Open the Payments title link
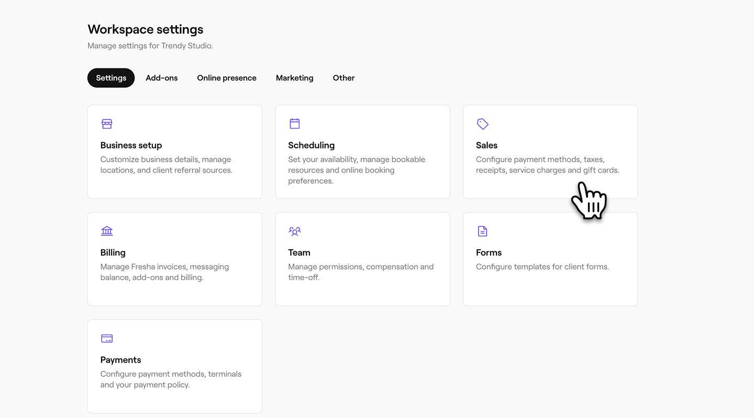The image size is (754, 418). click(x=121, y=360)
